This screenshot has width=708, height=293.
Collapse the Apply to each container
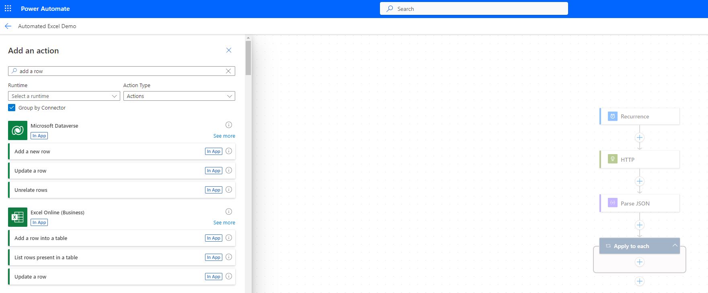[675, 245]
